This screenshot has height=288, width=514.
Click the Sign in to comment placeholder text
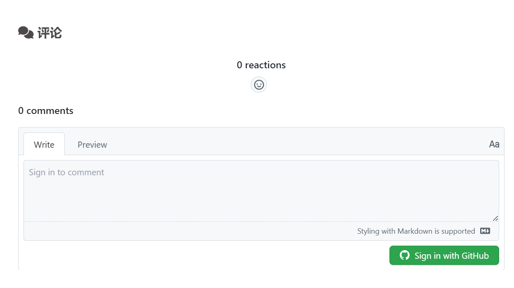point(66,172)
